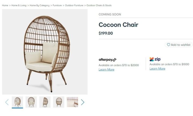Select the close-up cushion detail thumbnail
This screenshot has height=116, width=193.
(x=72, y=102)
